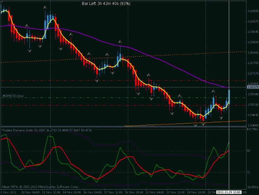
Task: Click indicator scale value 10.0564
Action: click(252, 187)
